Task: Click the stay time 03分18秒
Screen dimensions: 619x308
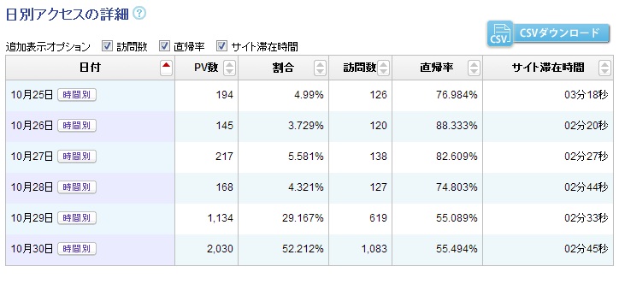Action: 587,95
